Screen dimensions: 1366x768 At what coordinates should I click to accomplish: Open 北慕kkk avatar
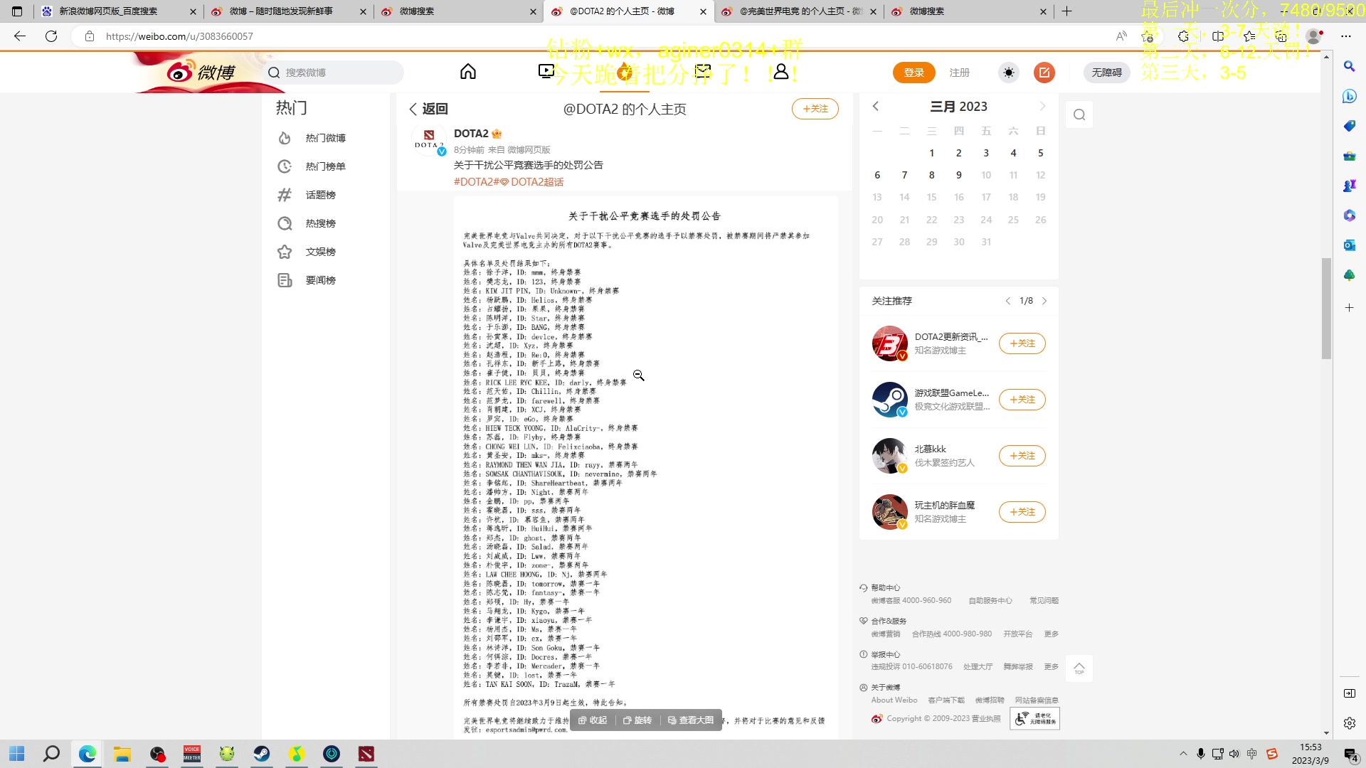[x=889, y=456]
